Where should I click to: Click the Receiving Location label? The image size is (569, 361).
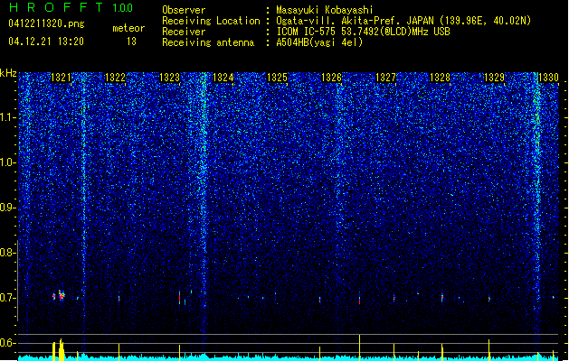click(x=211, y=21)
